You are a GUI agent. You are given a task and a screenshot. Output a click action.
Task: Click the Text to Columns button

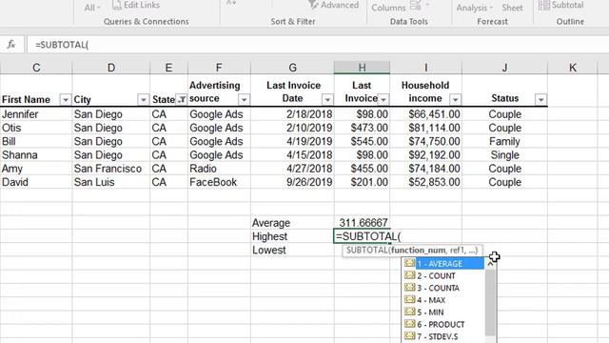coord(388,8)
